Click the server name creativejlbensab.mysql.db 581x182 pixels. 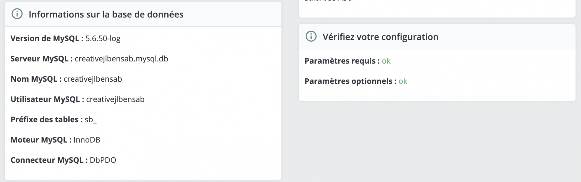(x=121, y=59)
